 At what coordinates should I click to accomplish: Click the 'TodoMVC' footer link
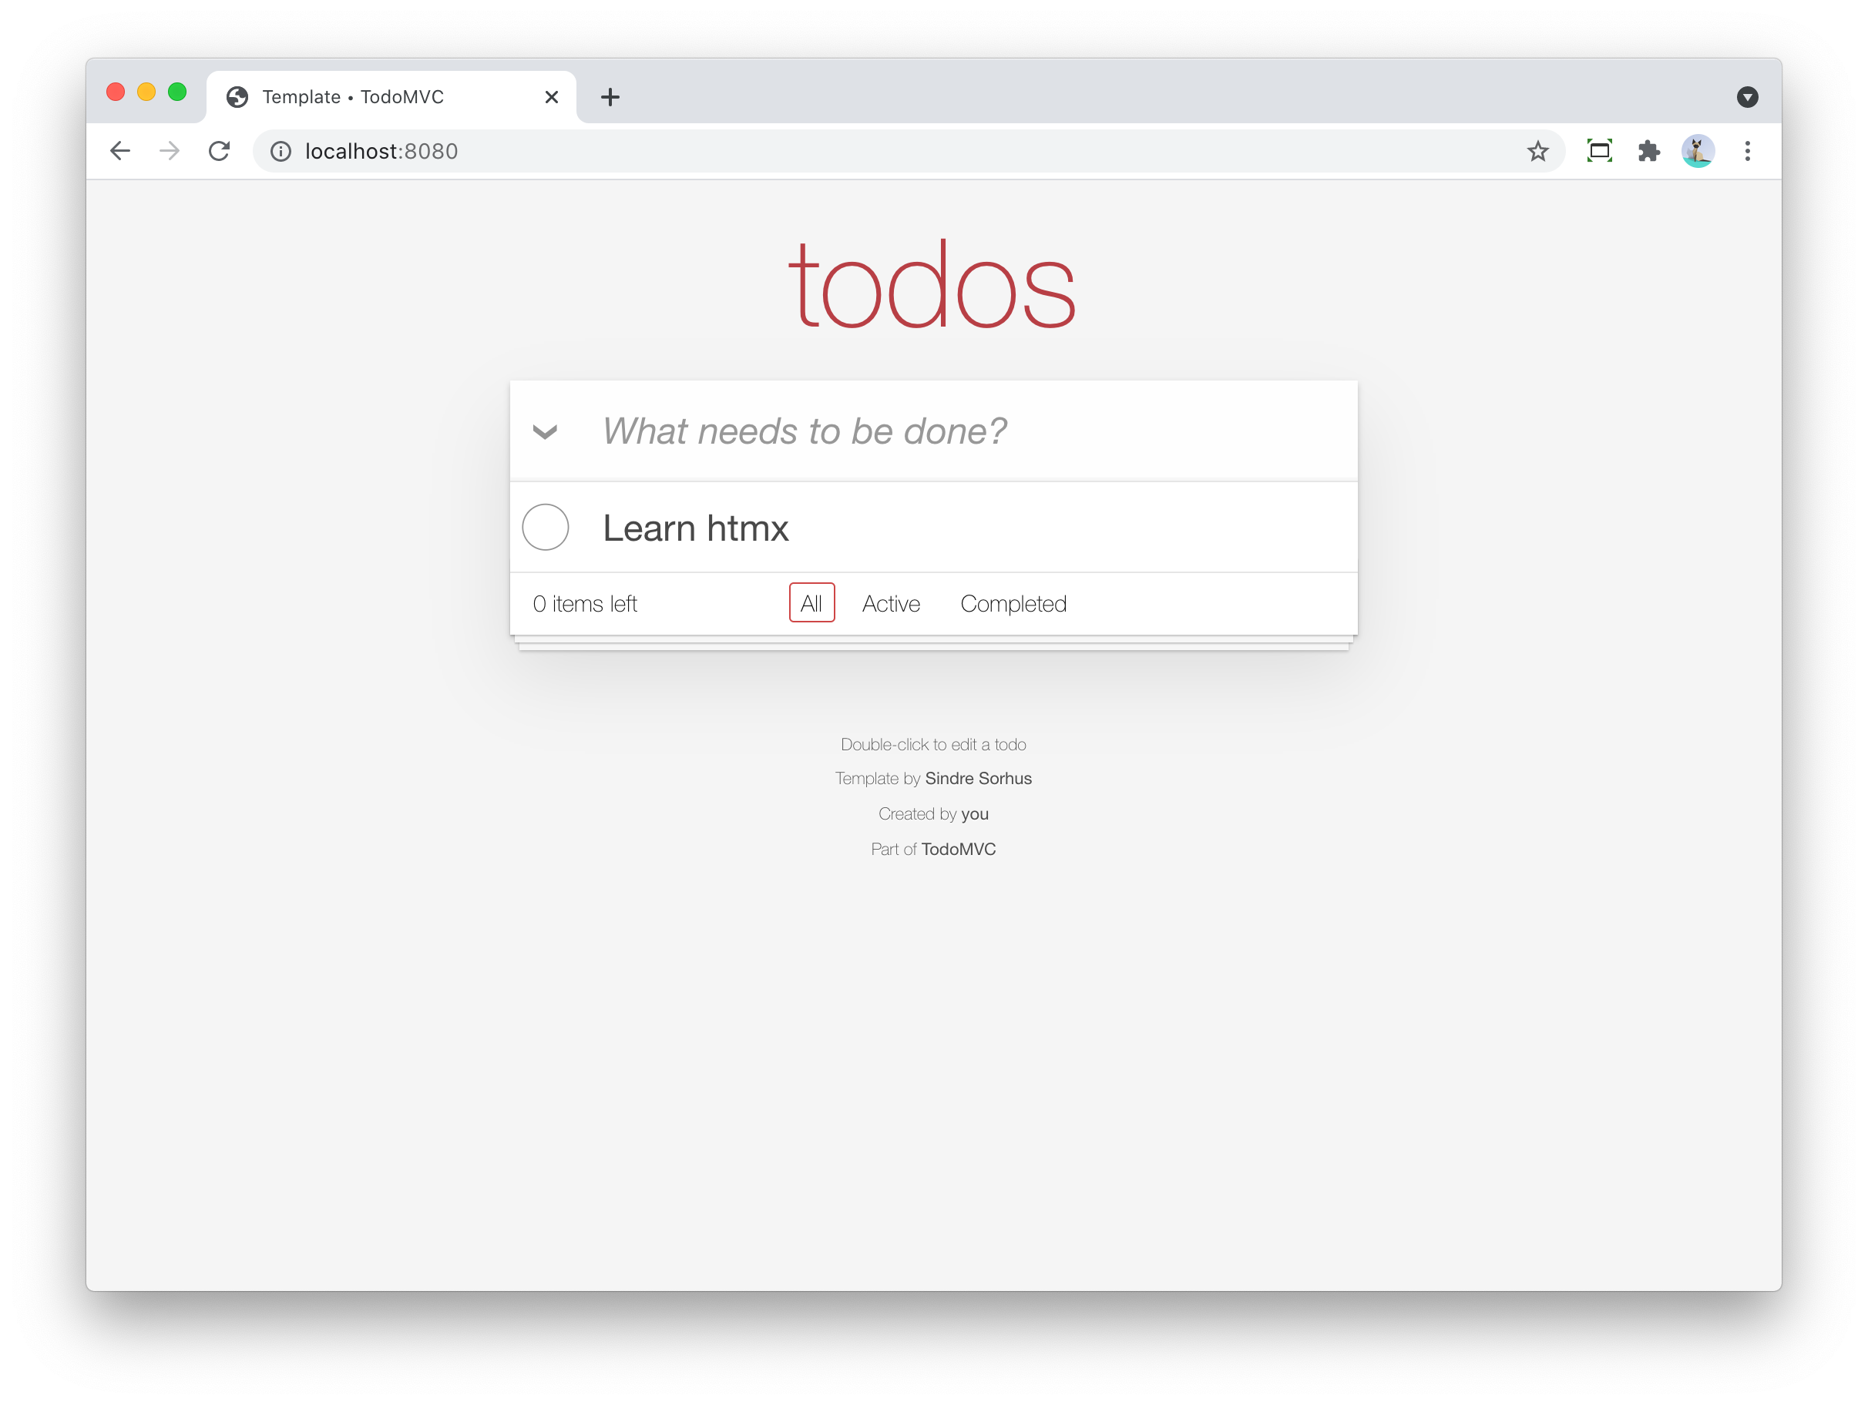coord(960,849)
